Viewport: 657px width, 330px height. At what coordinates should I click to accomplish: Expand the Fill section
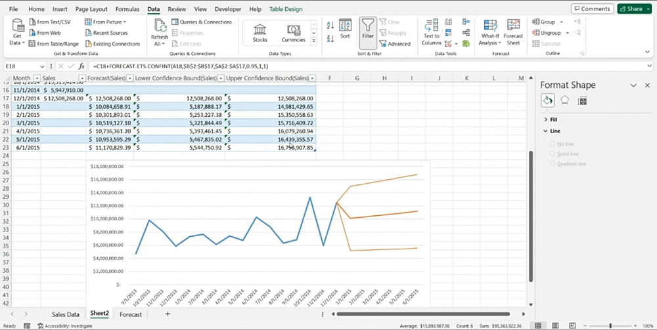click(x=553, y=120)
